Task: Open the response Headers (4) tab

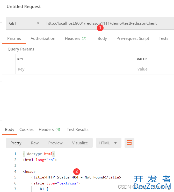Action: (x=49, y=129)
